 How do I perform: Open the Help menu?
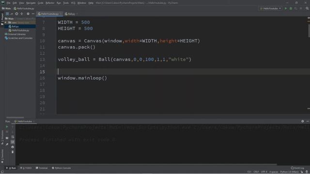pyautogui.click(x=91, y=3)
